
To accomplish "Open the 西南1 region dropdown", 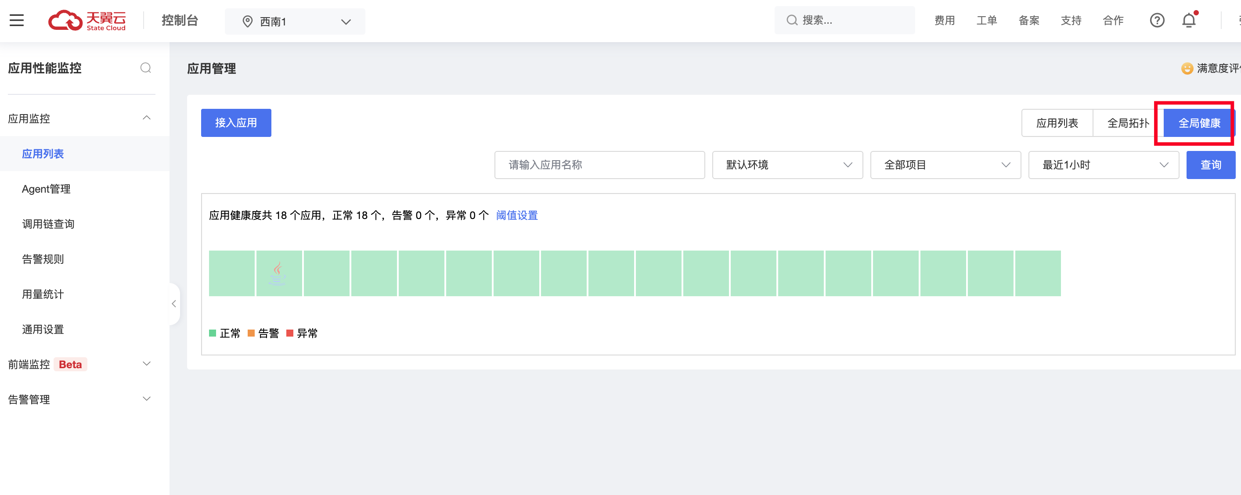I will pos(295,21).
